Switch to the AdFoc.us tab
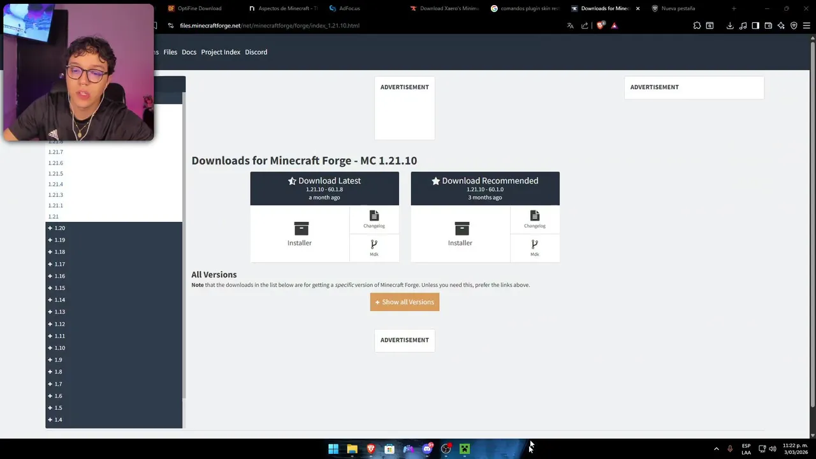The height and width of the screenshot is (459, 816). (x=363, y=8)
